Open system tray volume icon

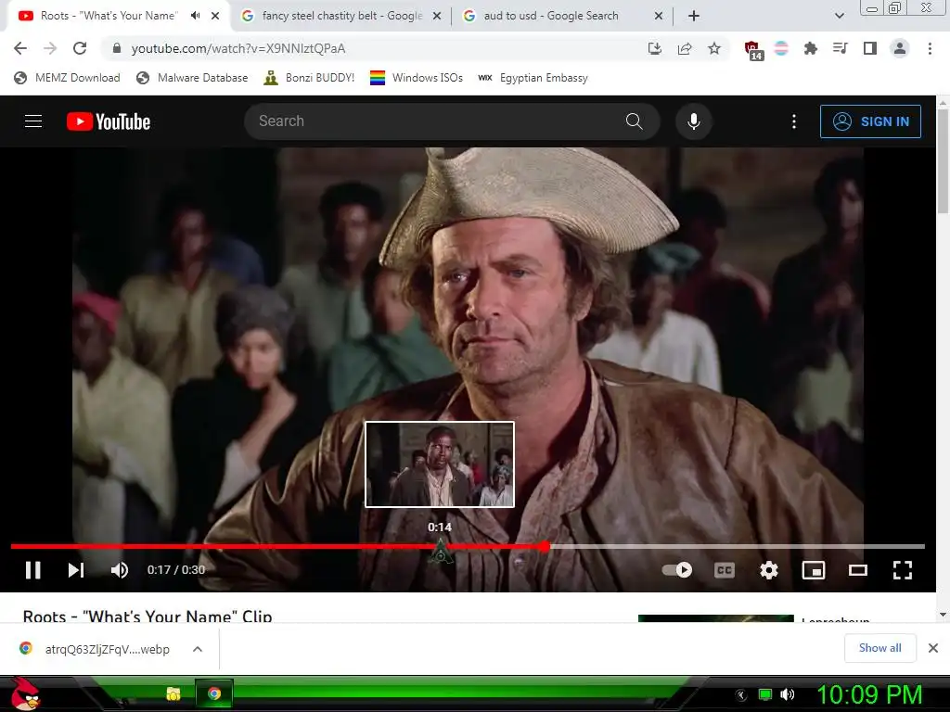click(x=788, y=694)
